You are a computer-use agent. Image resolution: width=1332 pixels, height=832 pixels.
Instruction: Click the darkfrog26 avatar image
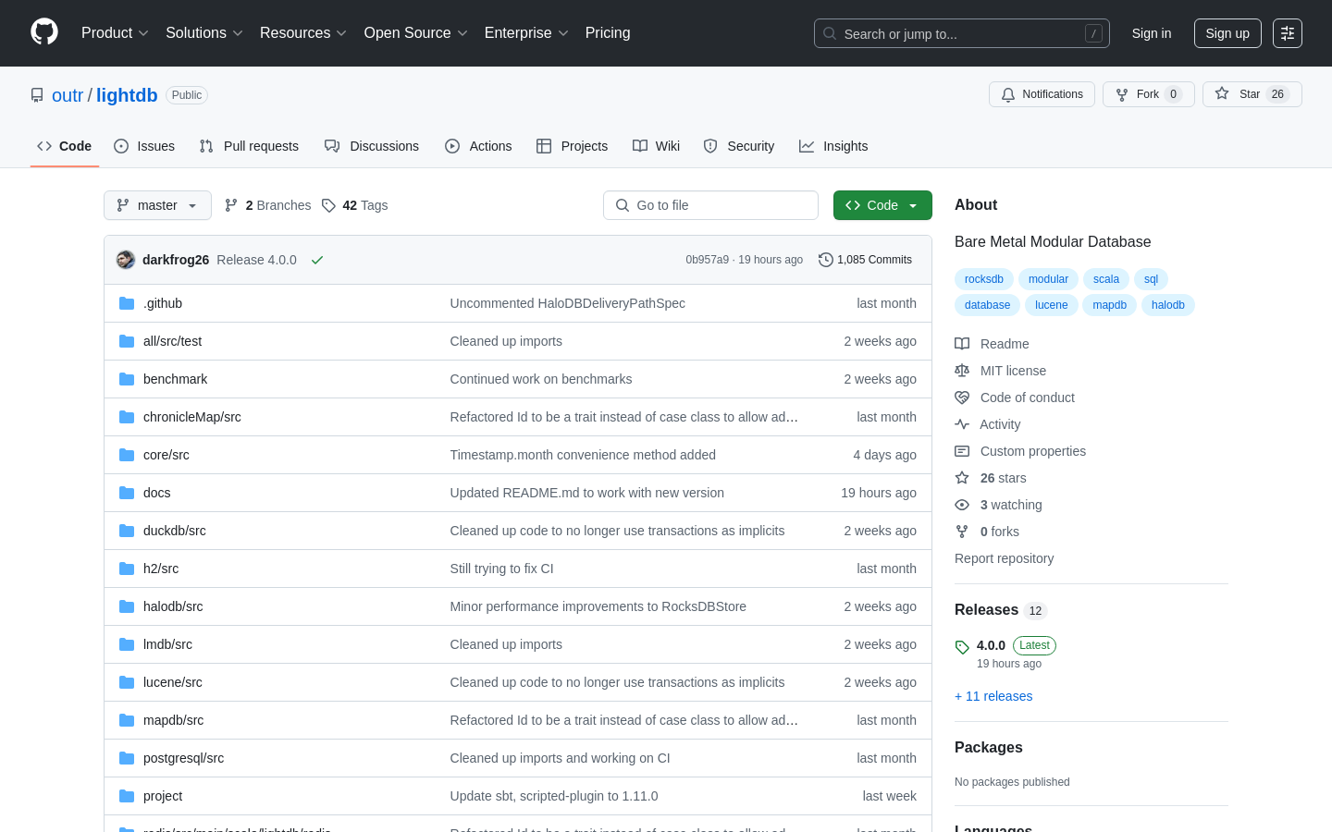coord(126,260)
